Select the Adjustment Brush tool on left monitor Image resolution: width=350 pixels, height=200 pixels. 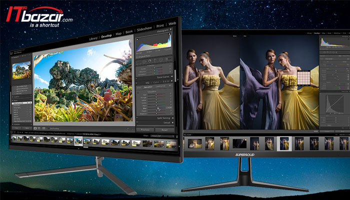(168, 58)
